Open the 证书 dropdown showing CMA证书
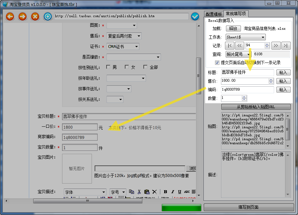 pos(123,47)
